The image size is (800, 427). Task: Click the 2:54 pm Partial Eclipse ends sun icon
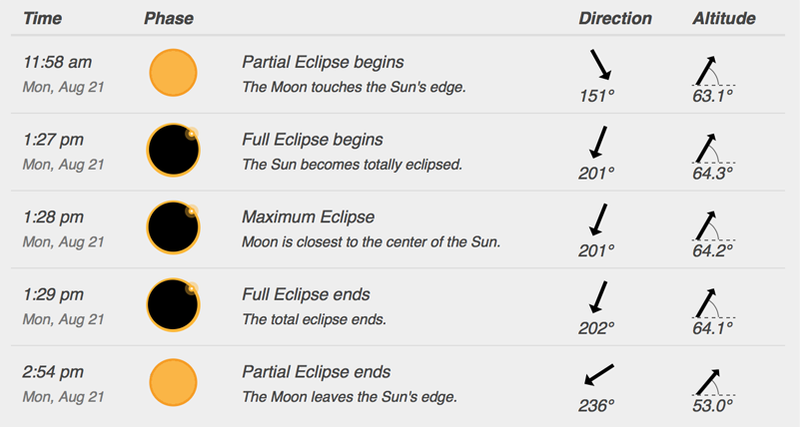[x=173, y=382]
